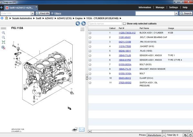The image size is (193, 137).
Task: Open the Enter VIN dropdown arrow
Action: (33, 13)
